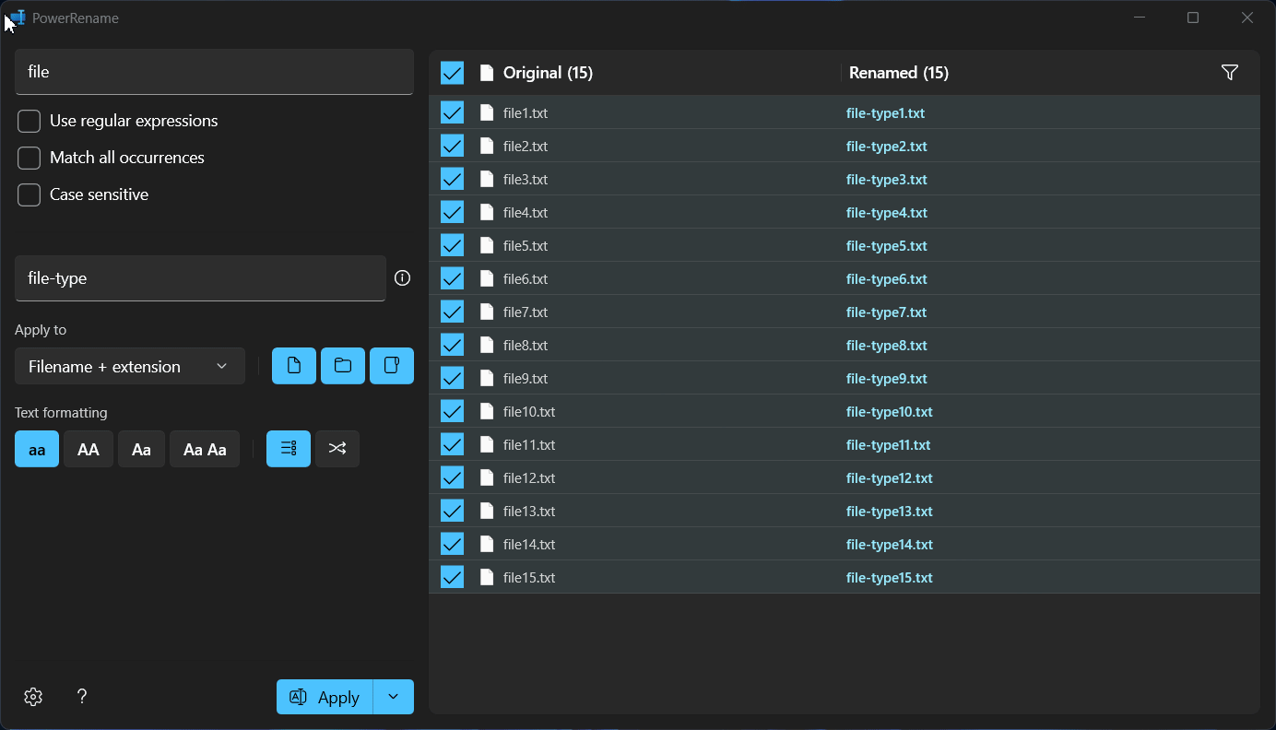Uncheck the file3.txt row checkbox
This screenshot has height=730, width=1276.
(x=452, y=179)
